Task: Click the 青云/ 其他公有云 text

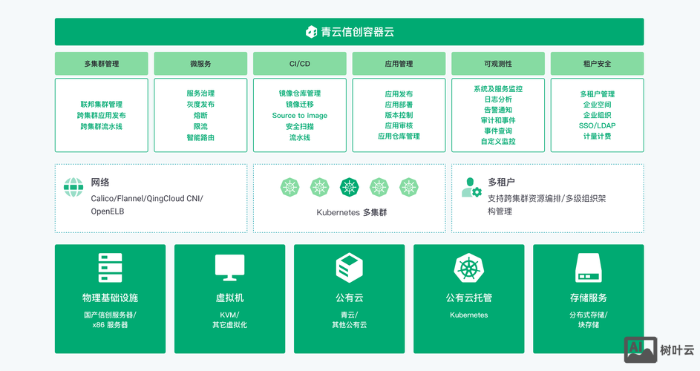Action: tap(349, 320)
